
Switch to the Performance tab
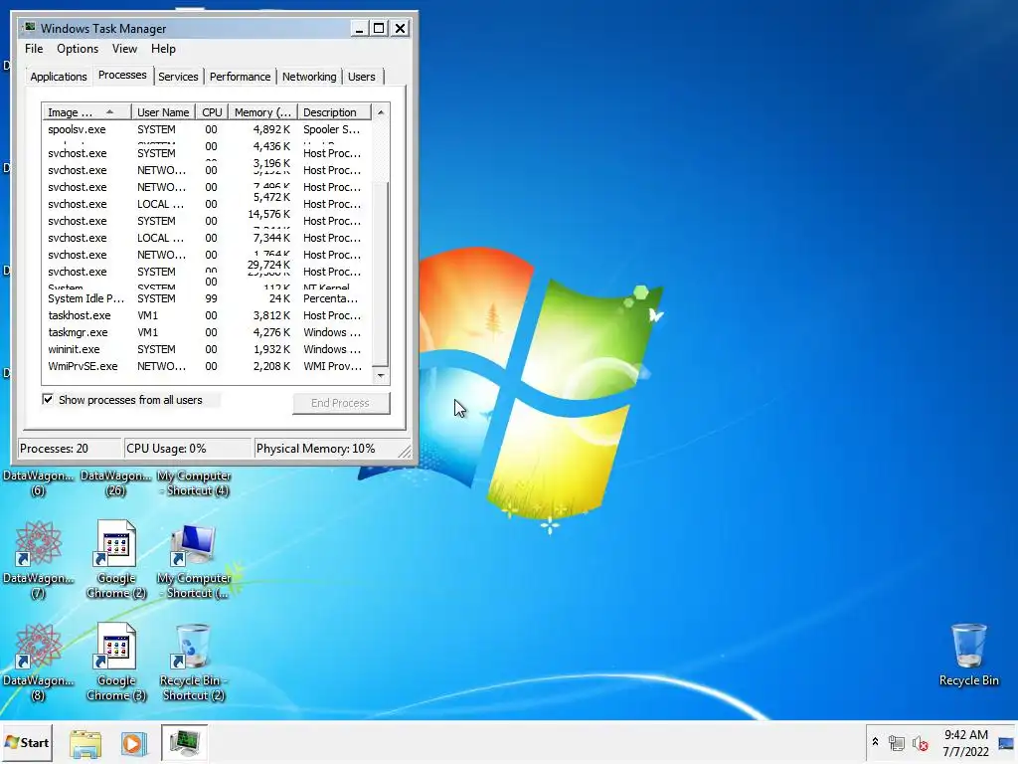pos(240,77)
